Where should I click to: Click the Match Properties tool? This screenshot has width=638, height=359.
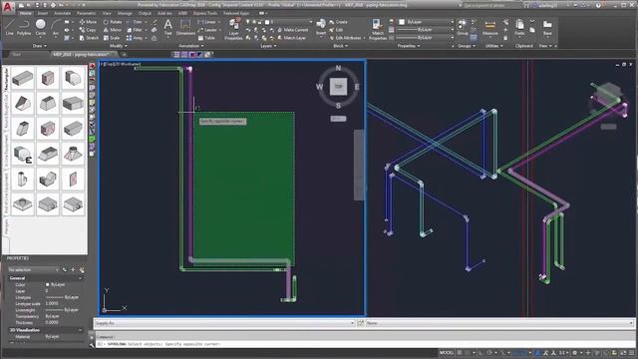(378, 29)
